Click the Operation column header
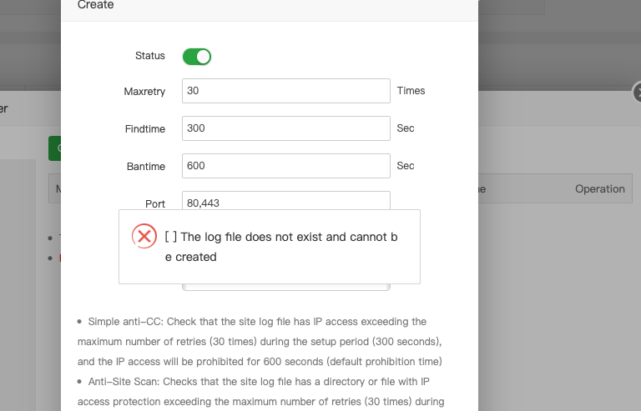The height and width of the screenshot is (411, 641). 599,189
